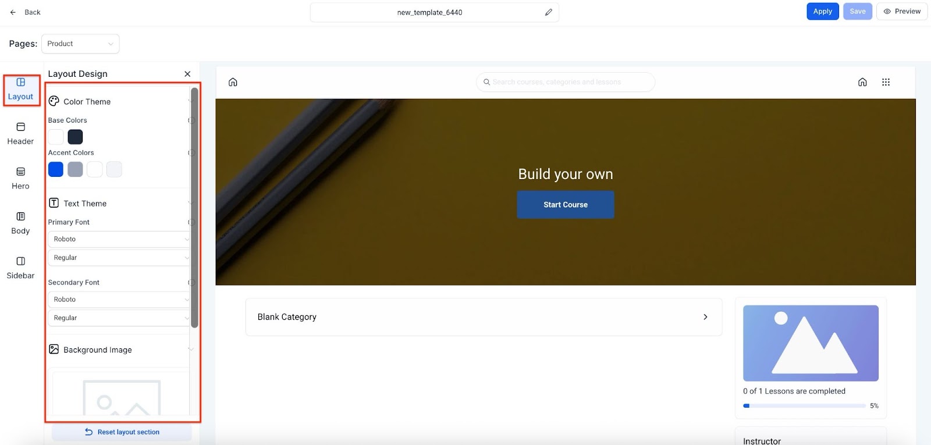Switch to the Sidebar tab

click(20, 269)
